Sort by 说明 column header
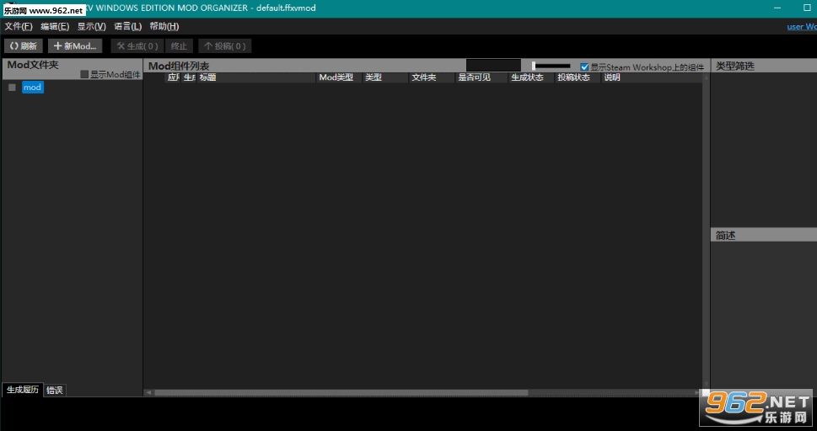 point(652,77)
